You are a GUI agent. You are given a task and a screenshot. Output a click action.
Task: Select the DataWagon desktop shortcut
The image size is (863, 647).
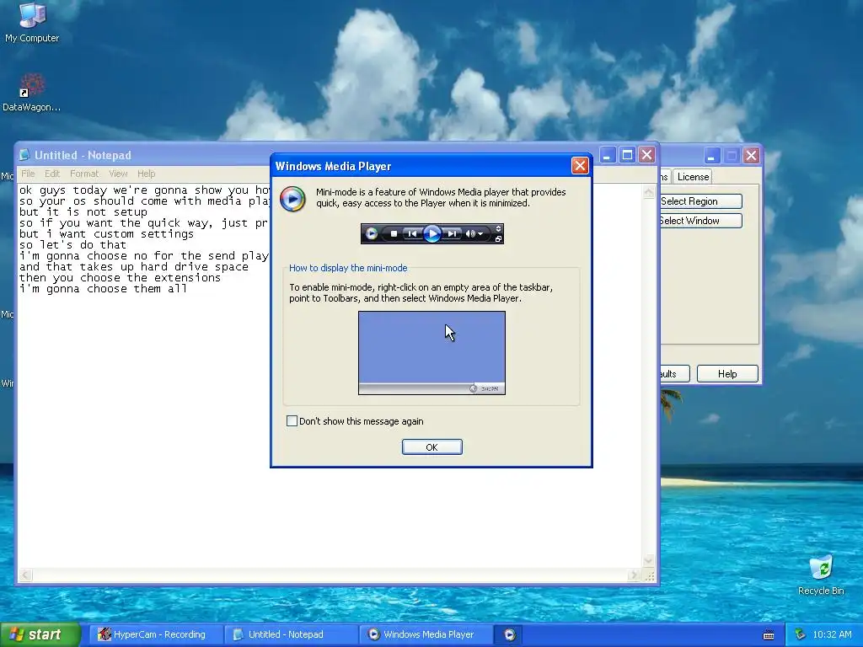pyautogui.click(x=31, y=93)
